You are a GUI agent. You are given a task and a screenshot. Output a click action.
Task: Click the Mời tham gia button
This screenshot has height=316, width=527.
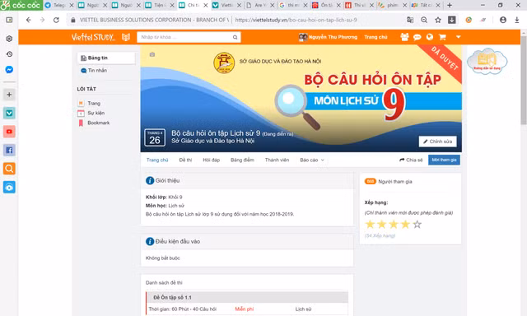[444, 160]
